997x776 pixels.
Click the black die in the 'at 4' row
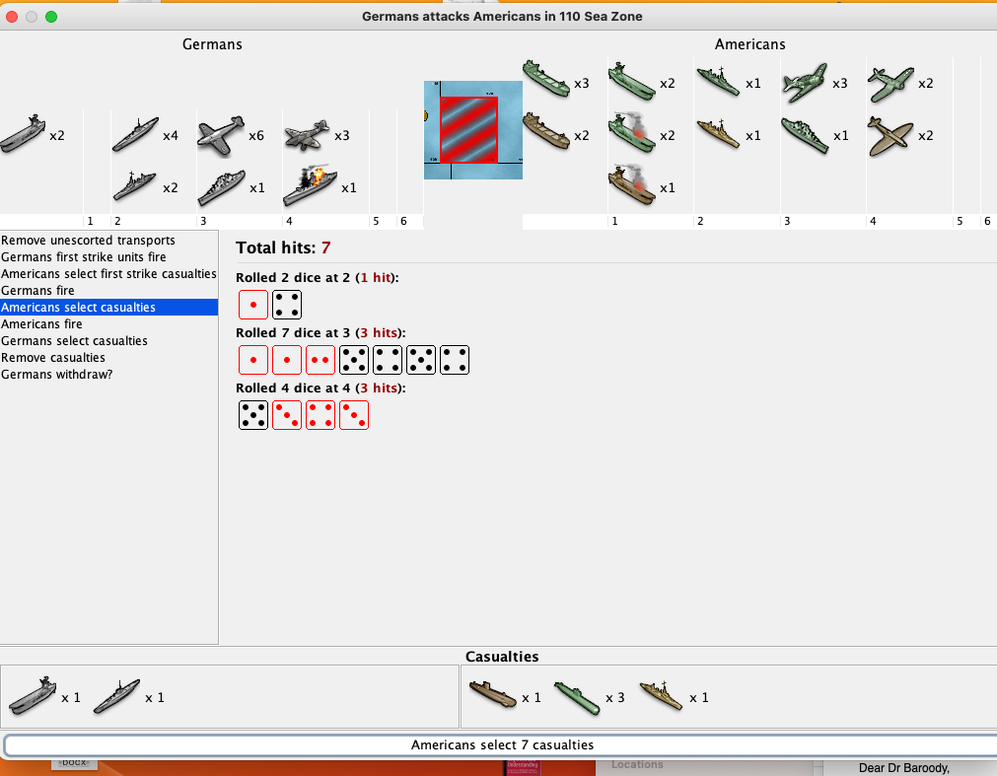pyautogui.click(x=253, y=415)
